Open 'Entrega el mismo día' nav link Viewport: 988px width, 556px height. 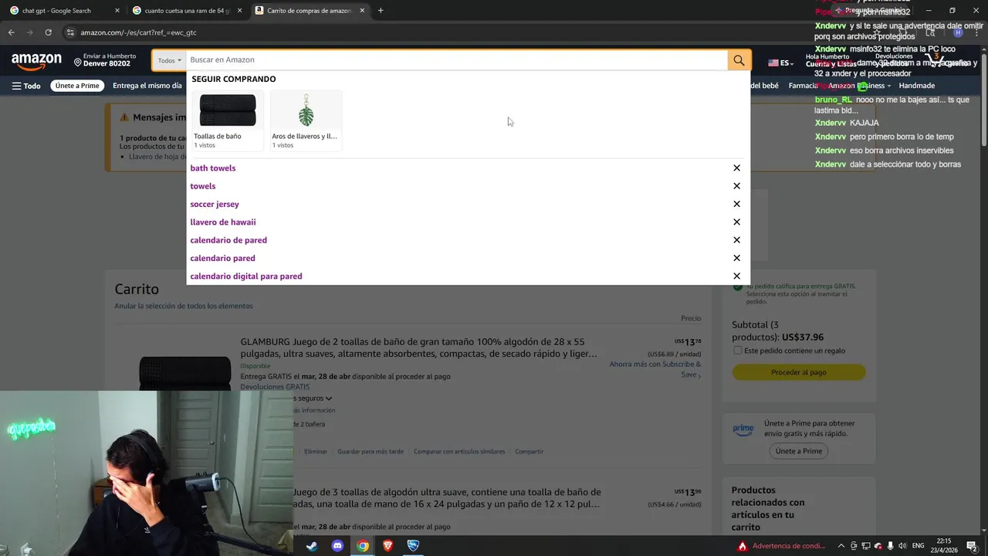[x=147, y=86]
